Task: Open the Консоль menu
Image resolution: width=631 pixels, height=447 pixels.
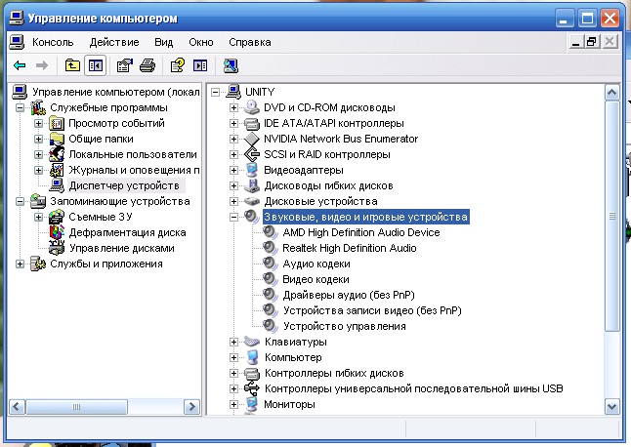Action: tap(53, 42)
